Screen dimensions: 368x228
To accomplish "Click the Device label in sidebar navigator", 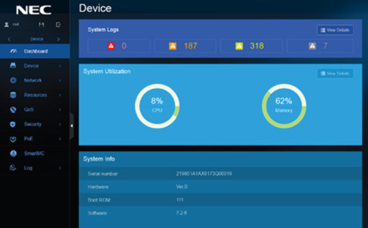I will tap(37, 39).
